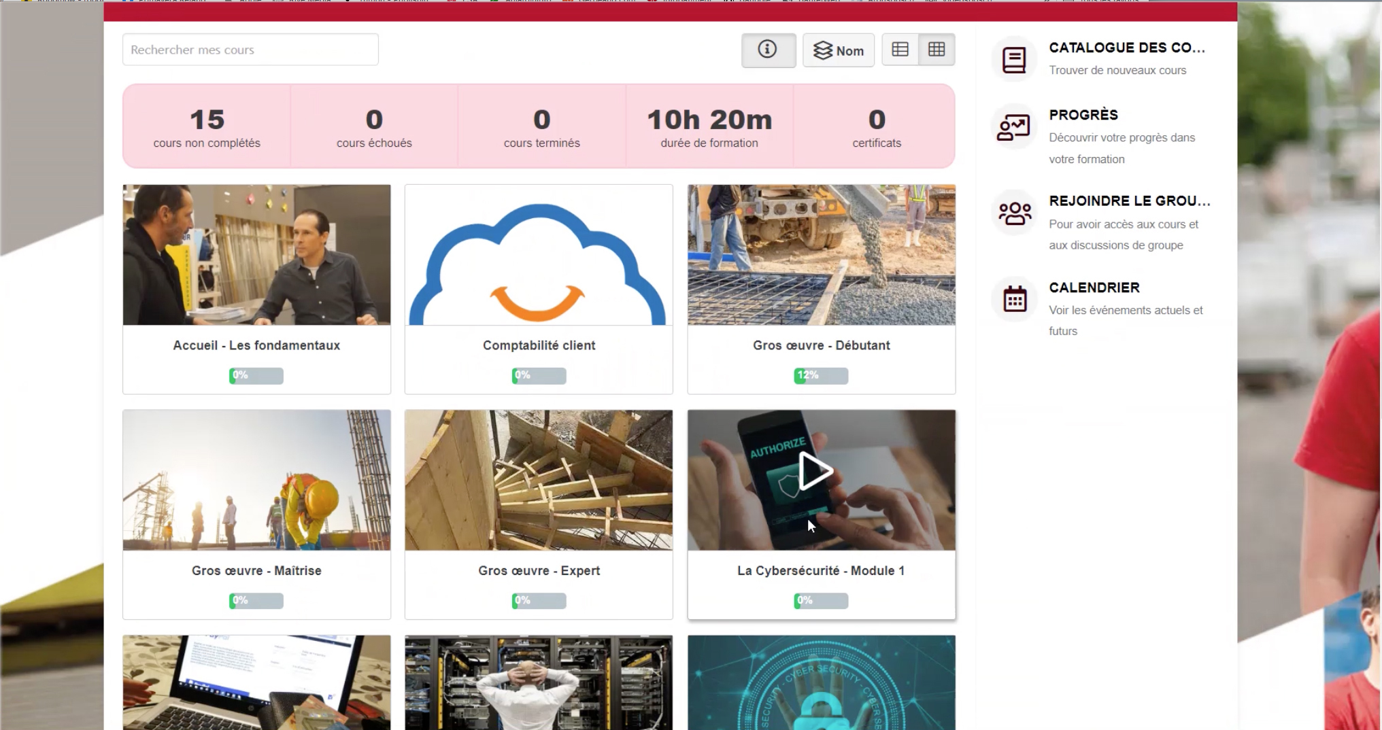The height and width of the screenshot is (730, 1382).
Task: Click La Cybersécurité - Module 1 title
Action: pyautogui.click(x=821, y=570)
